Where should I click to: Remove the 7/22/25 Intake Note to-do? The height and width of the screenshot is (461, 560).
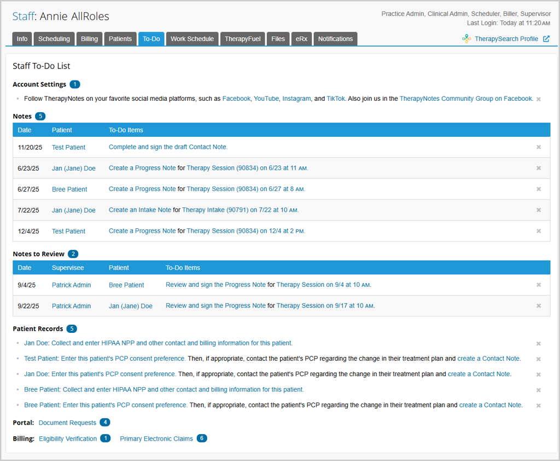tap(538, 210)
